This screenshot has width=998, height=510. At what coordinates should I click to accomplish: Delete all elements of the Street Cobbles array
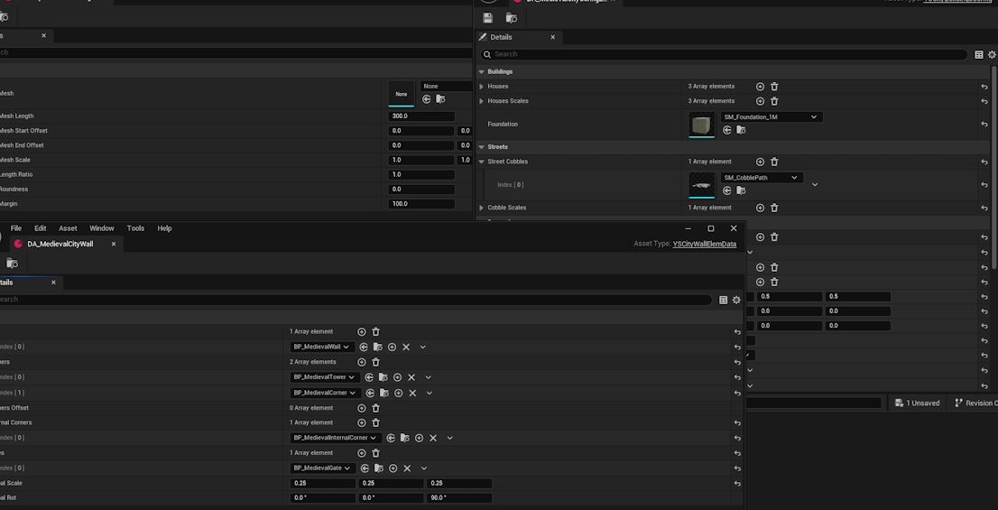point(774,162)
